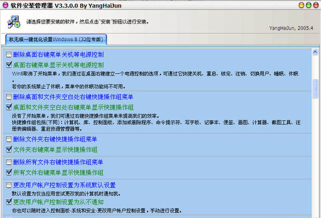
Task: Click the yellow minimize window button
Action: pos(301,5)
